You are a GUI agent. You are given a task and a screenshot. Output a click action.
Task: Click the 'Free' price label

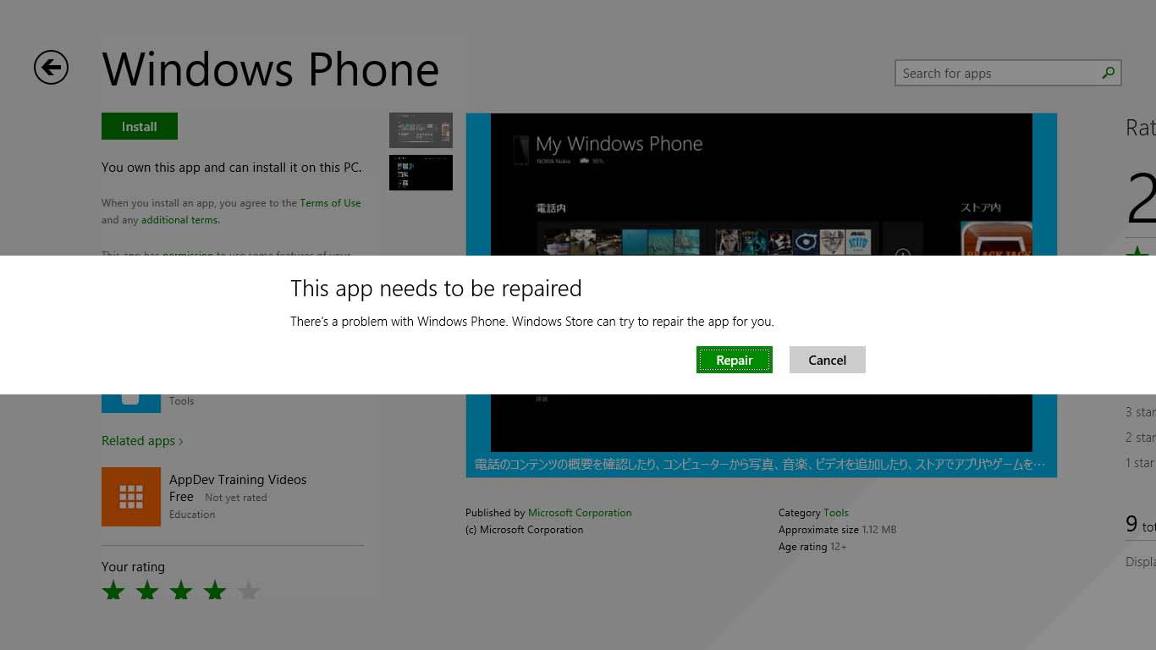click(x=181, y=497)
